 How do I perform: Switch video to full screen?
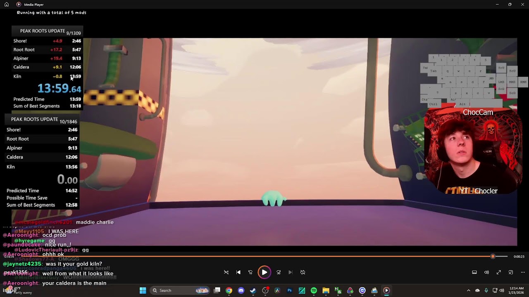click(x=499, y=272)
